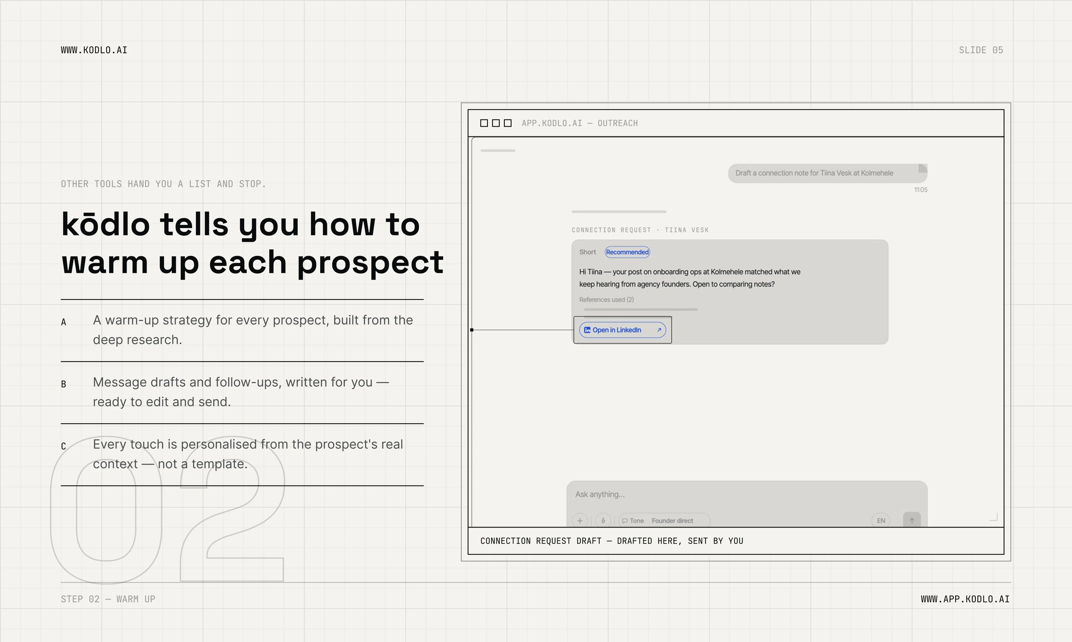Click the 11:05 timestamp
Image resolution: width=1072 pixels, height=642 pixels.
click(x=921, y=190)
